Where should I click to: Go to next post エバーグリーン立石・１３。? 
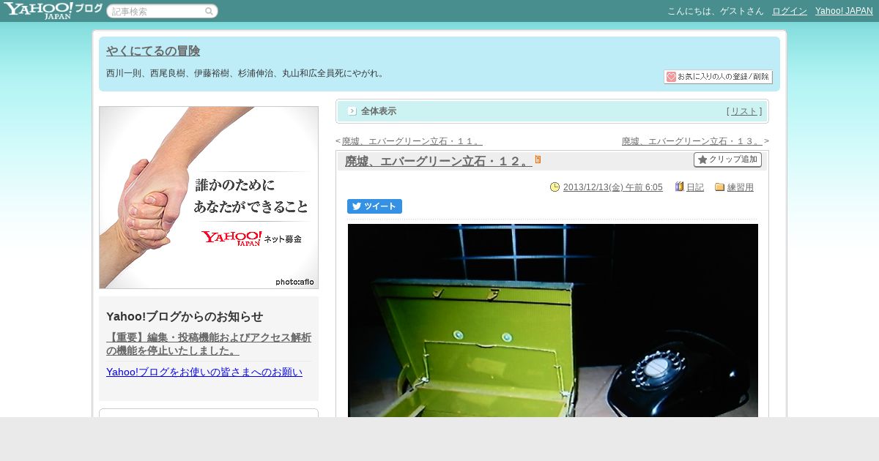pyautogui.click(x=691, y=141)
